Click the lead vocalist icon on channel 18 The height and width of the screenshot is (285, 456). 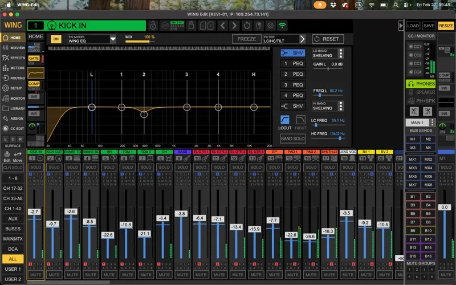[352, 158]
